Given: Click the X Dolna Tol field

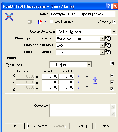Looking at the screenshot, I should 50,77.
